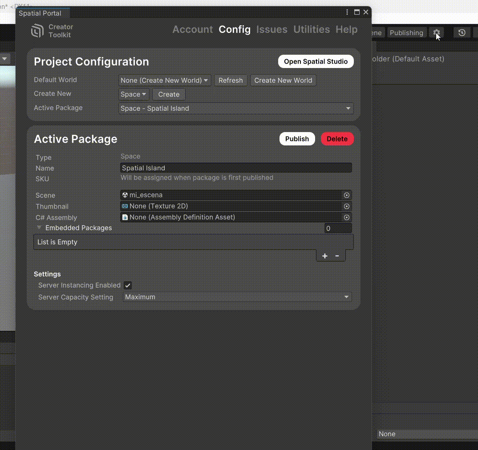Add an embedded package with plus

pos(324,256)
